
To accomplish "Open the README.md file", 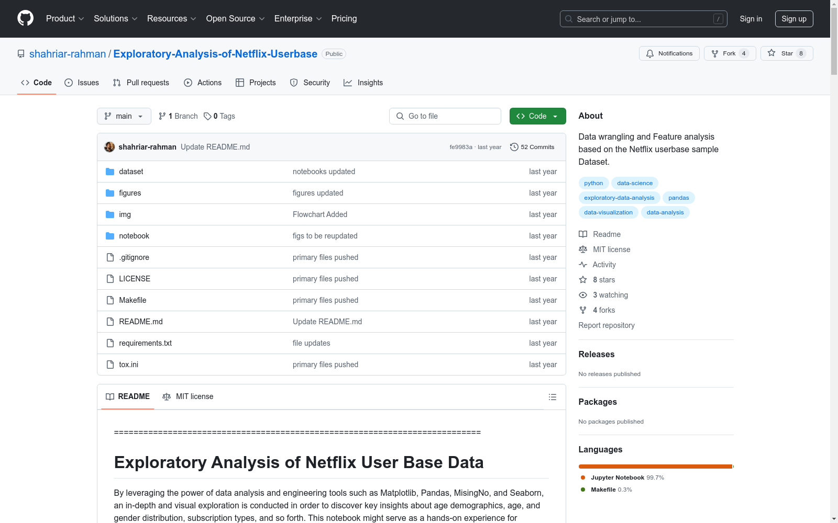I will [x=141, y=322].
